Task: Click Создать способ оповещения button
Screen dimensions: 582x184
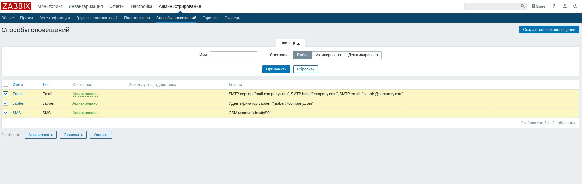Action: point(549,30)
